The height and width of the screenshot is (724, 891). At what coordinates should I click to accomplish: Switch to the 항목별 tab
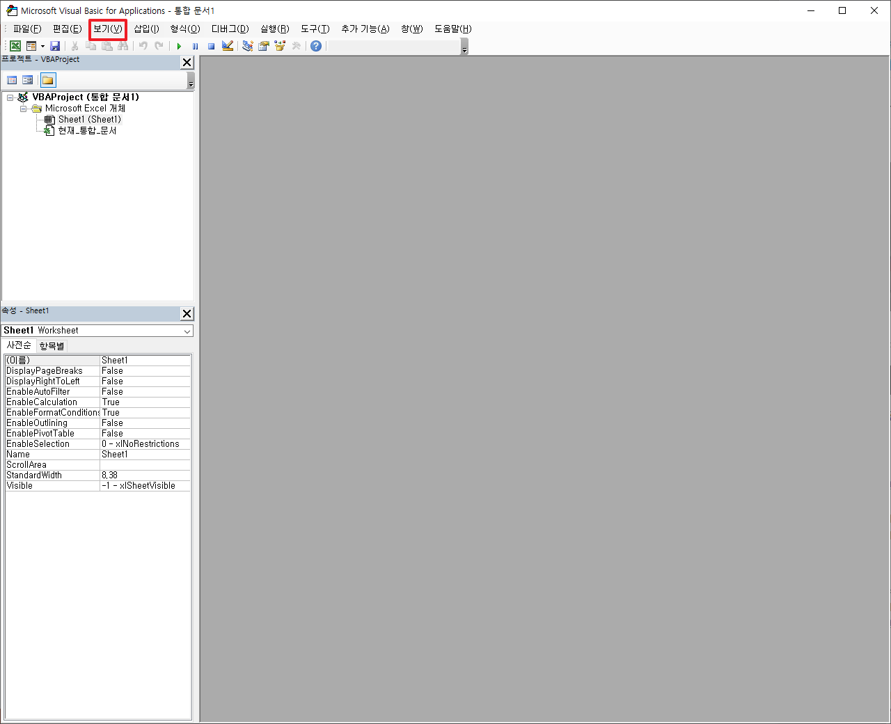point(52,346)
